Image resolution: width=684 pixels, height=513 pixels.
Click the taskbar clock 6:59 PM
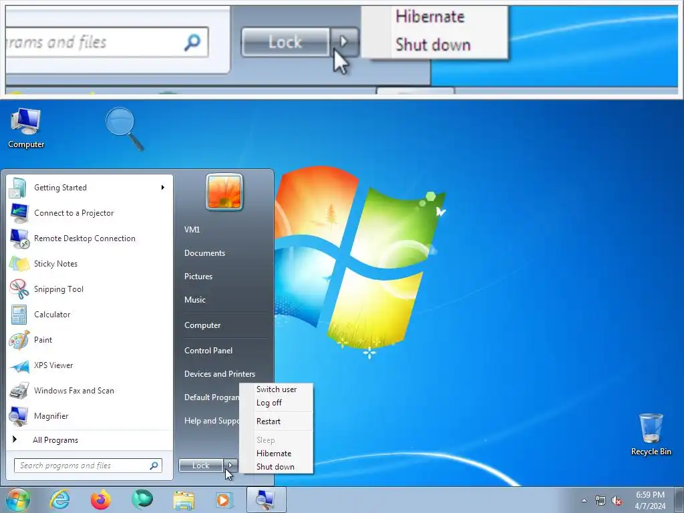650,500
